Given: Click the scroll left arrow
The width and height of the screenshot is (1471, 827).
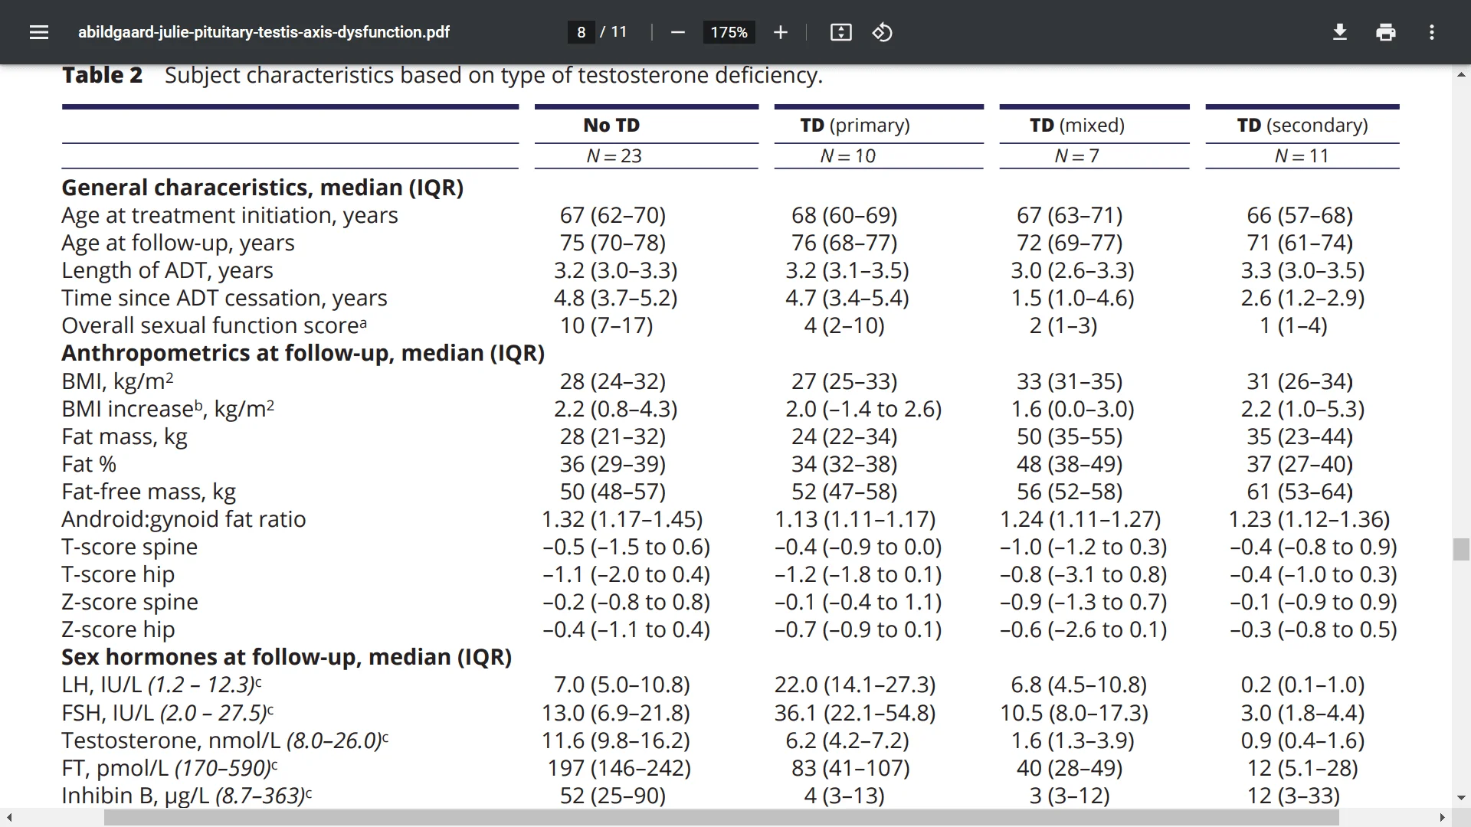Looking at the screenshot, I should pos(9,818).
